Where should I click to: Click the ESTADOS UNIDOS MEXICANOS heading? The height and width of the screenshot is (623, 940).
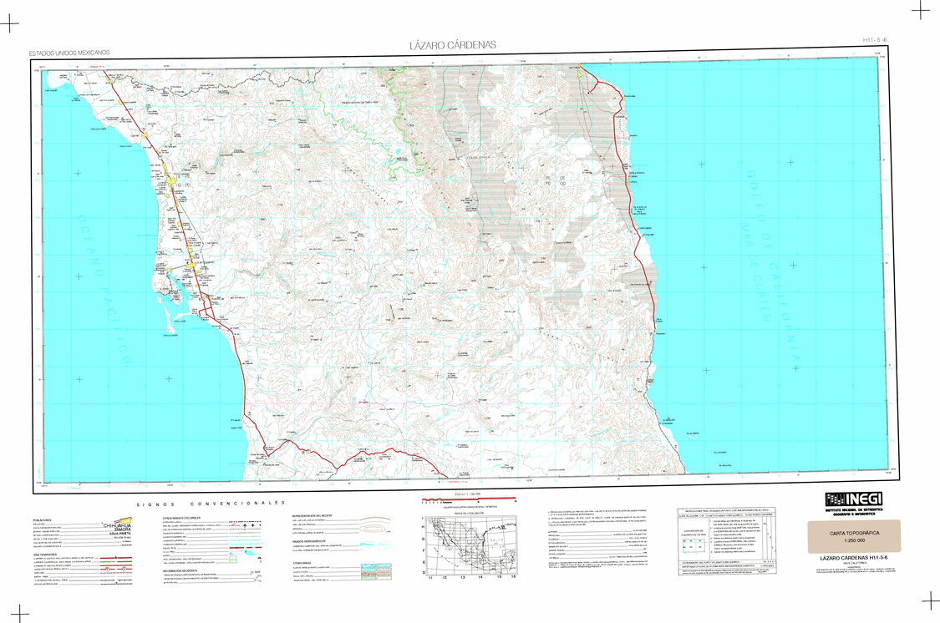pos(69,53)
